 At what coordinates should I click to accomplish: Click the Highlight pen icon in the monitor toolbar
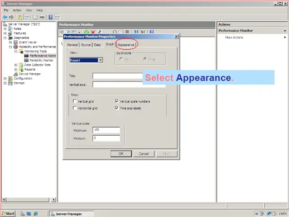click(100, 32)
